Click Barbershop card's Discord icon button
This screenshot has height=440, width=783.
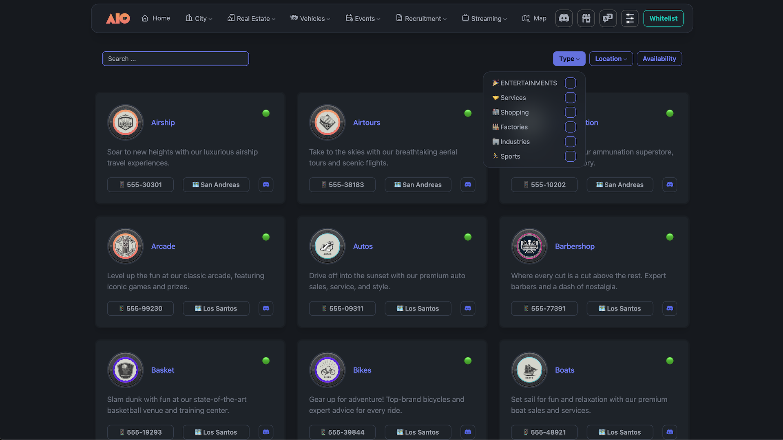point(670,308)
